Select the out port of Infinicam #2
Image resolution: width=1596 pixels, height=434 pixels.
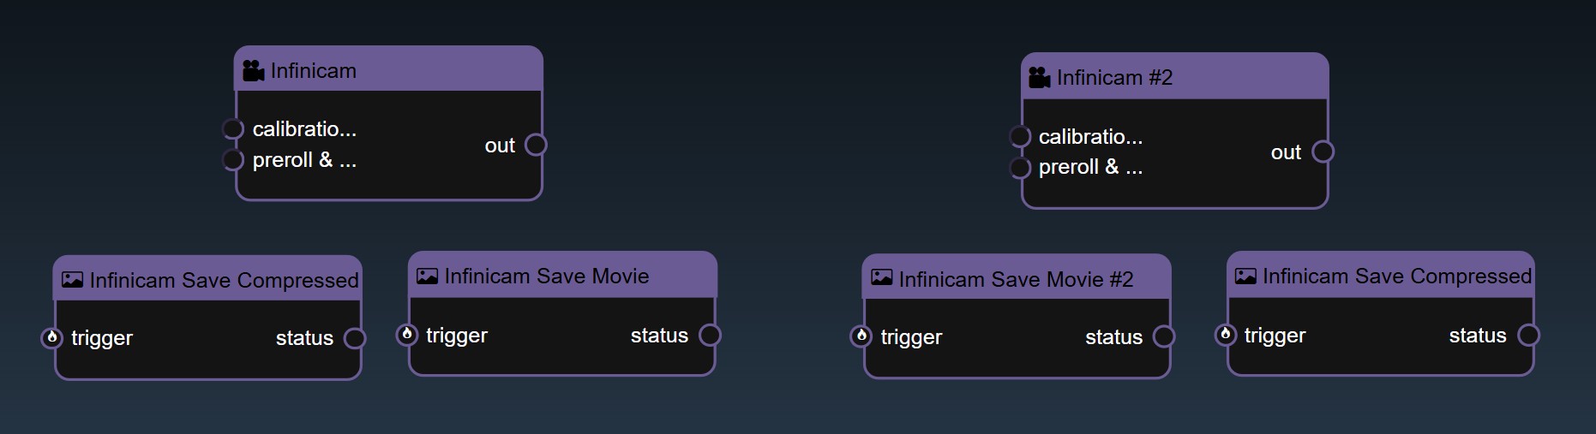(x=1323, y=152)
